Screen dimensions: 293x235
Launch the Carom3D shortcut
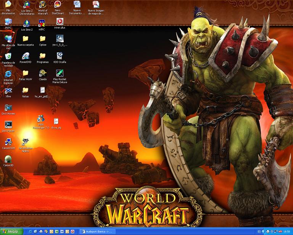[8, 161]
